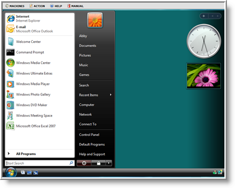Image resolution: width=235 pixels, height=188 pixels.
Task: Expand the Recent Items submenu arrow
Action: pos(110,95)
